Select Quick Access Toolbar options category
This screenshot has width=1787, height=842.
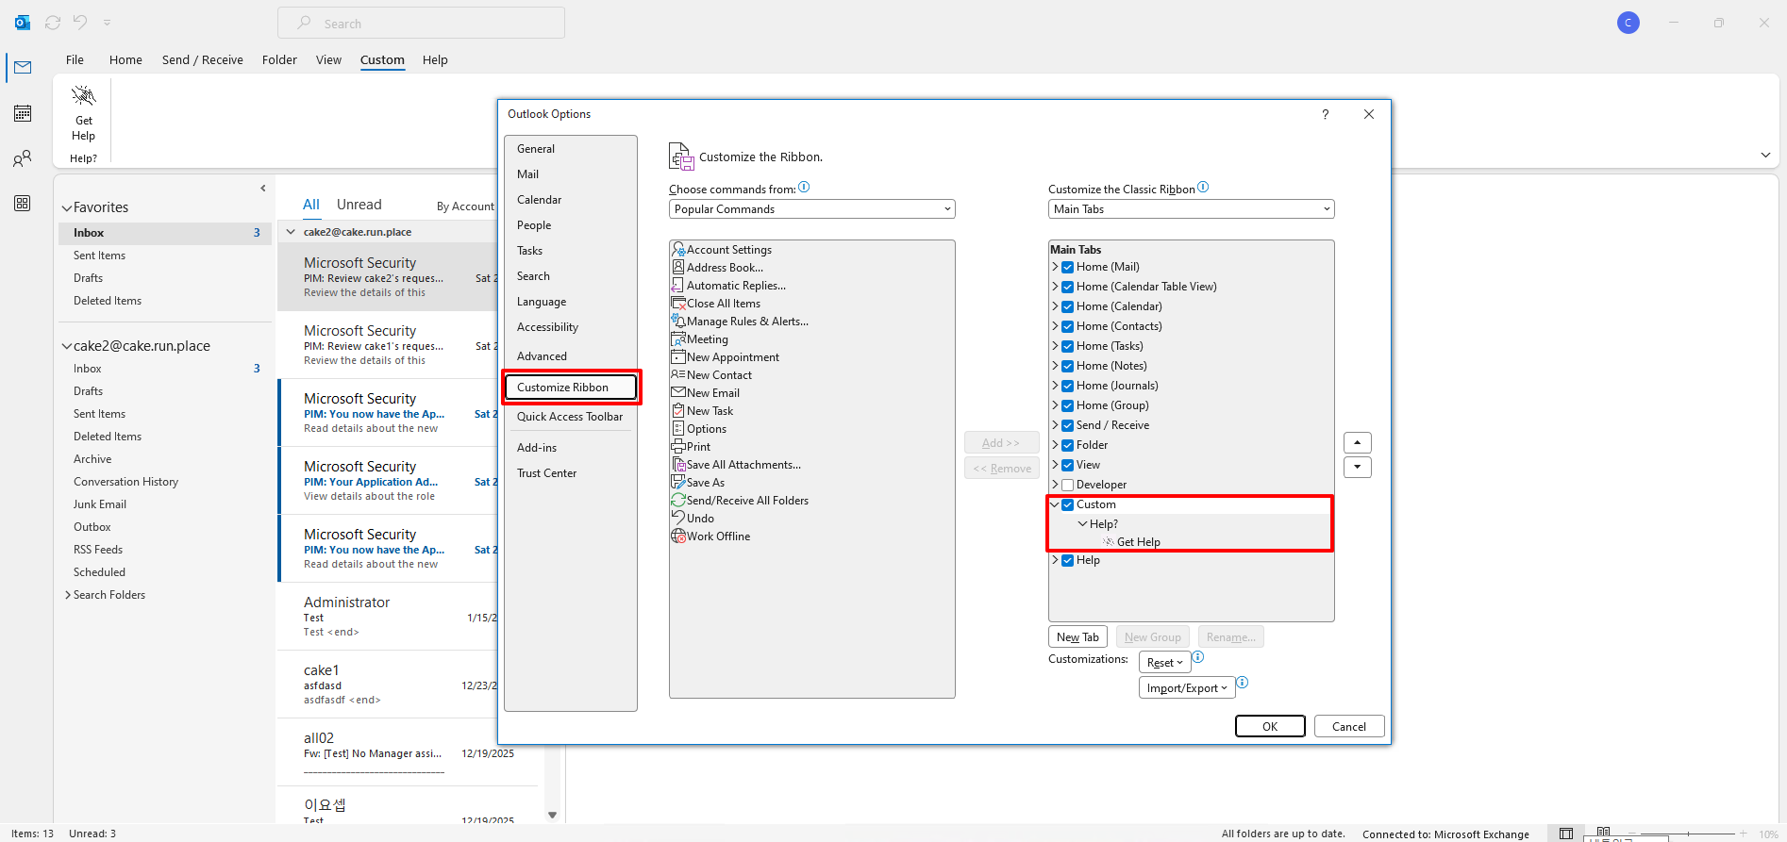[570, 417]
